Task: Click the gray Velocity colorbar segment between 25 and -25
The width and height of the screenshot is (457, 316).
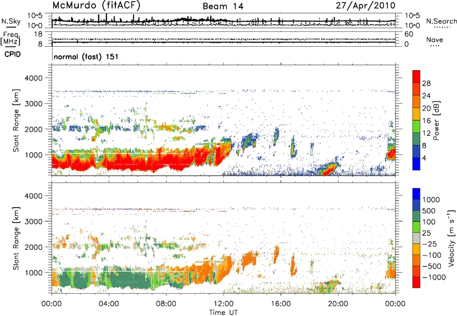Action: coord(416,238)
